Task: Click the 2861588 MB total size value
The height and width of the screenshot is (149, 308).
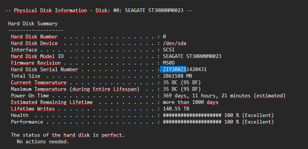Action: [178, 76]
